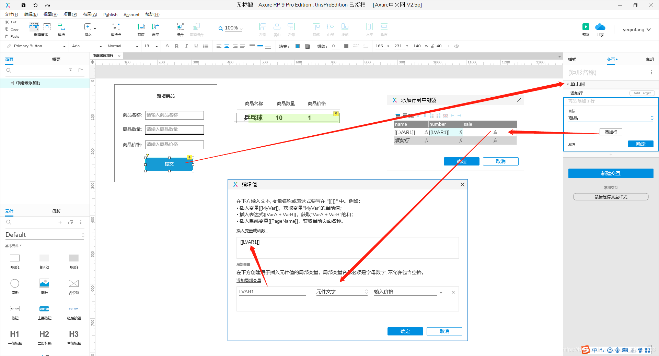Toggle italic text formatting

(186, 46)
